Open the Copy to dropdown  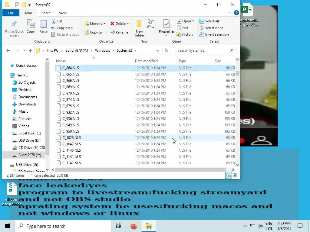95,32
